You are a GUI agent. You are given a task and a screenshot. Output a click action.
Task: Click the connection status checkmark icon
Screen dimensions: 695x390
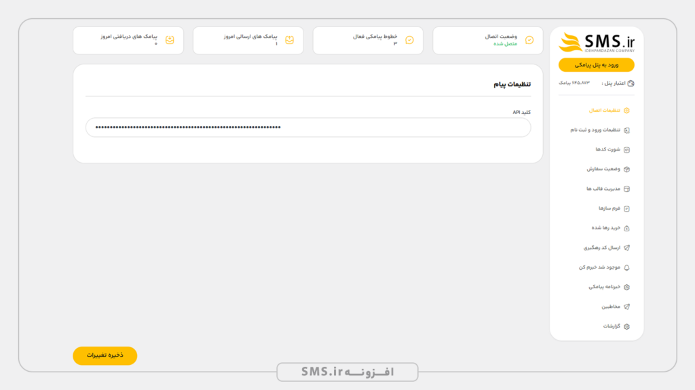[529, 40]
